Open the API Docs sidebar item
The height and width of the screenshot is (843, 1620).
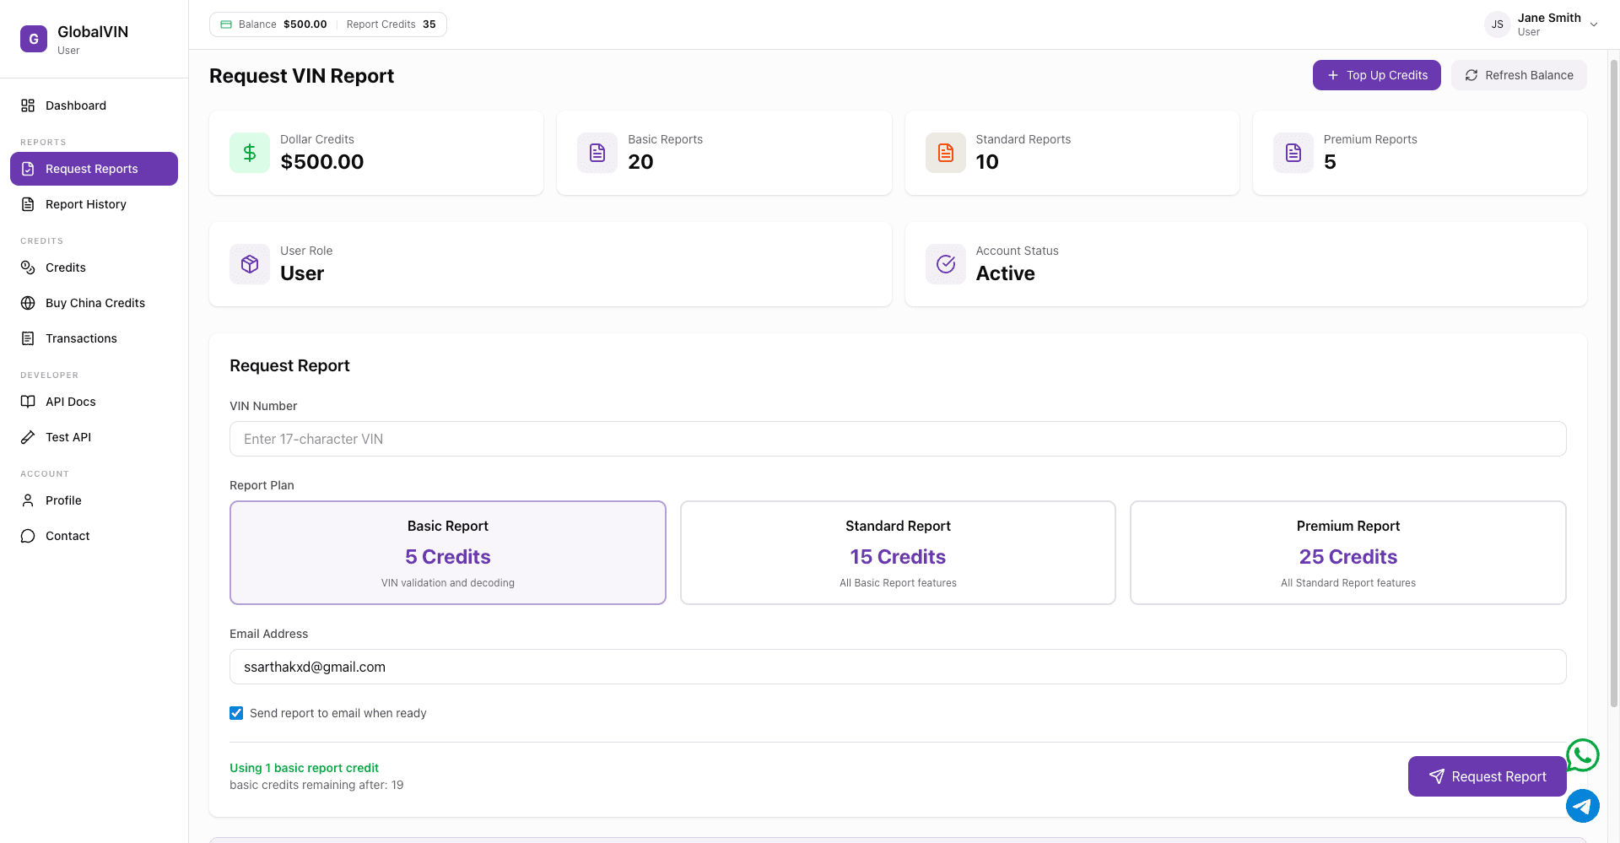(71, 402)
